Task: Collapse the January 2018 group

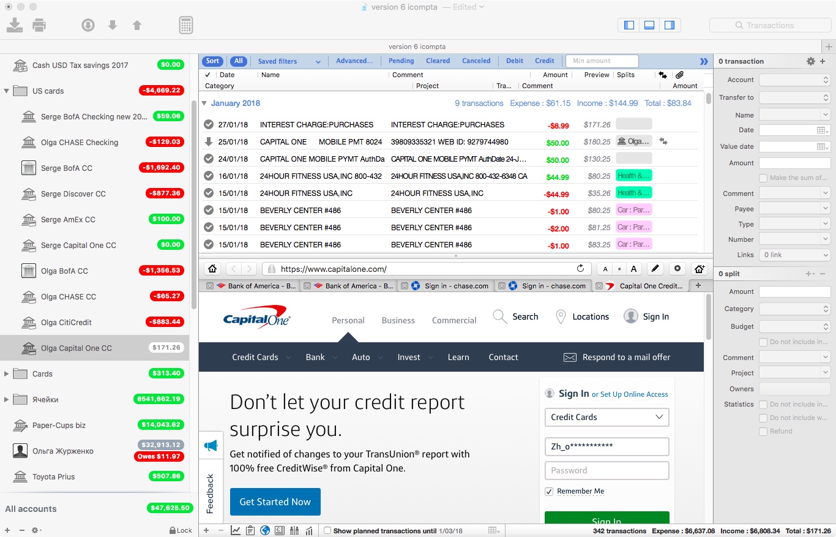Action: pos(204,103)
